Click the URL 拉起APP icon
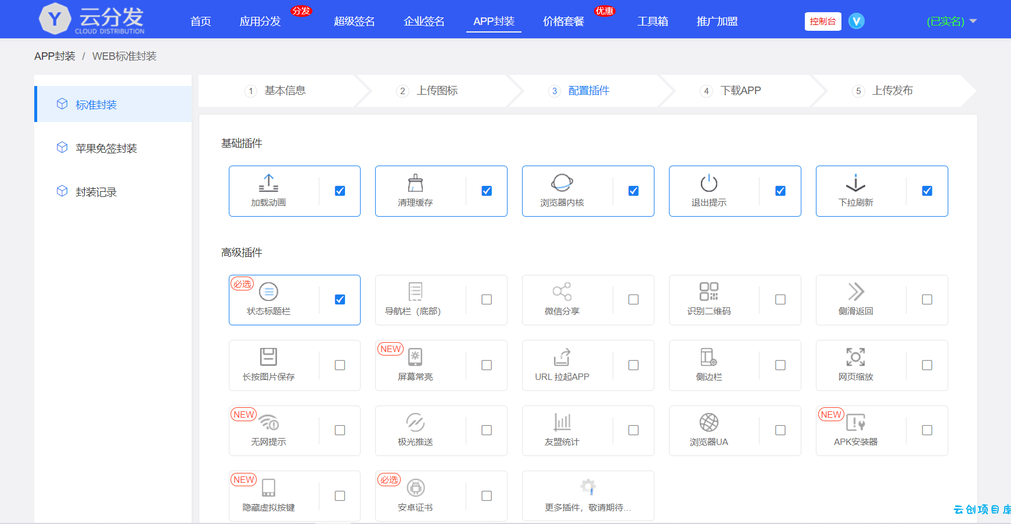The image size is (1011, 524). [562, 357]
